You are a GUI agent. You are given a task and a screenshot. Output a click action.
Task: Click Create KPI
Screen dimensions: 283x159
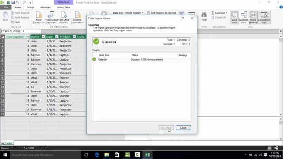218,18
